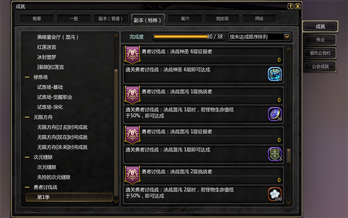
Task: Collapse the 无限方舟 category
Action: [x=27, y=117]
